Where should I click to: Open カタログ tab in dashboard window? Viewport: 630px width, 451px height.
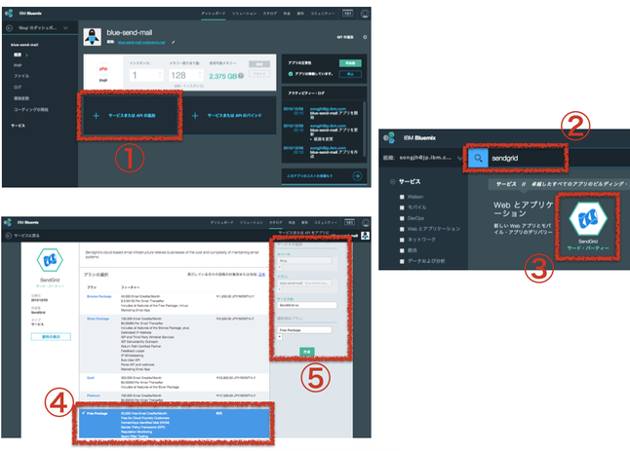click(x=270, y=14)
